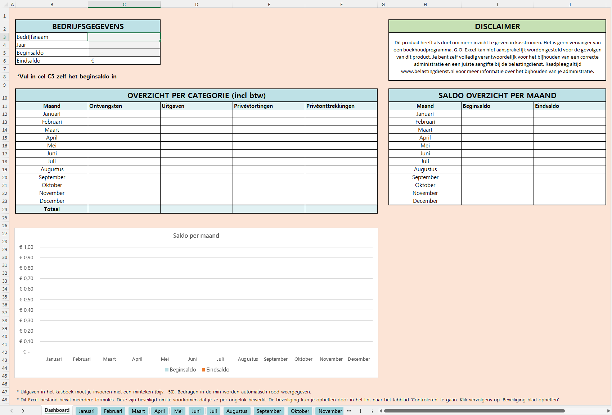The image size is (612, 415).
Task: Click the vertical three-dot tab bar handle
Action: point(372,411)
